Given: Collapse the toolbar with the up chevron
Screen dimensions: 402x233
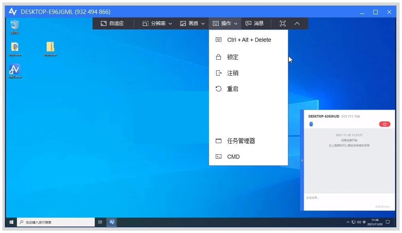Looking at the screenshot, I should (x=297, y=23).
